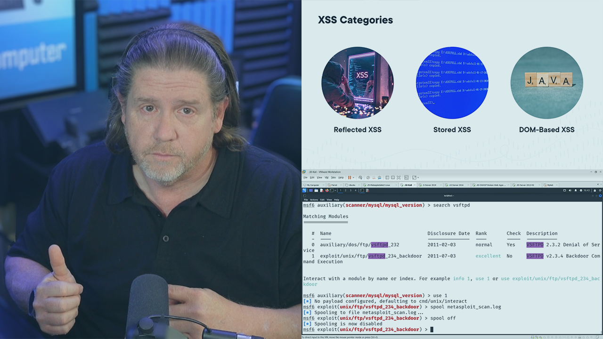Click the Kali notifications bell icon

point(576,190)
